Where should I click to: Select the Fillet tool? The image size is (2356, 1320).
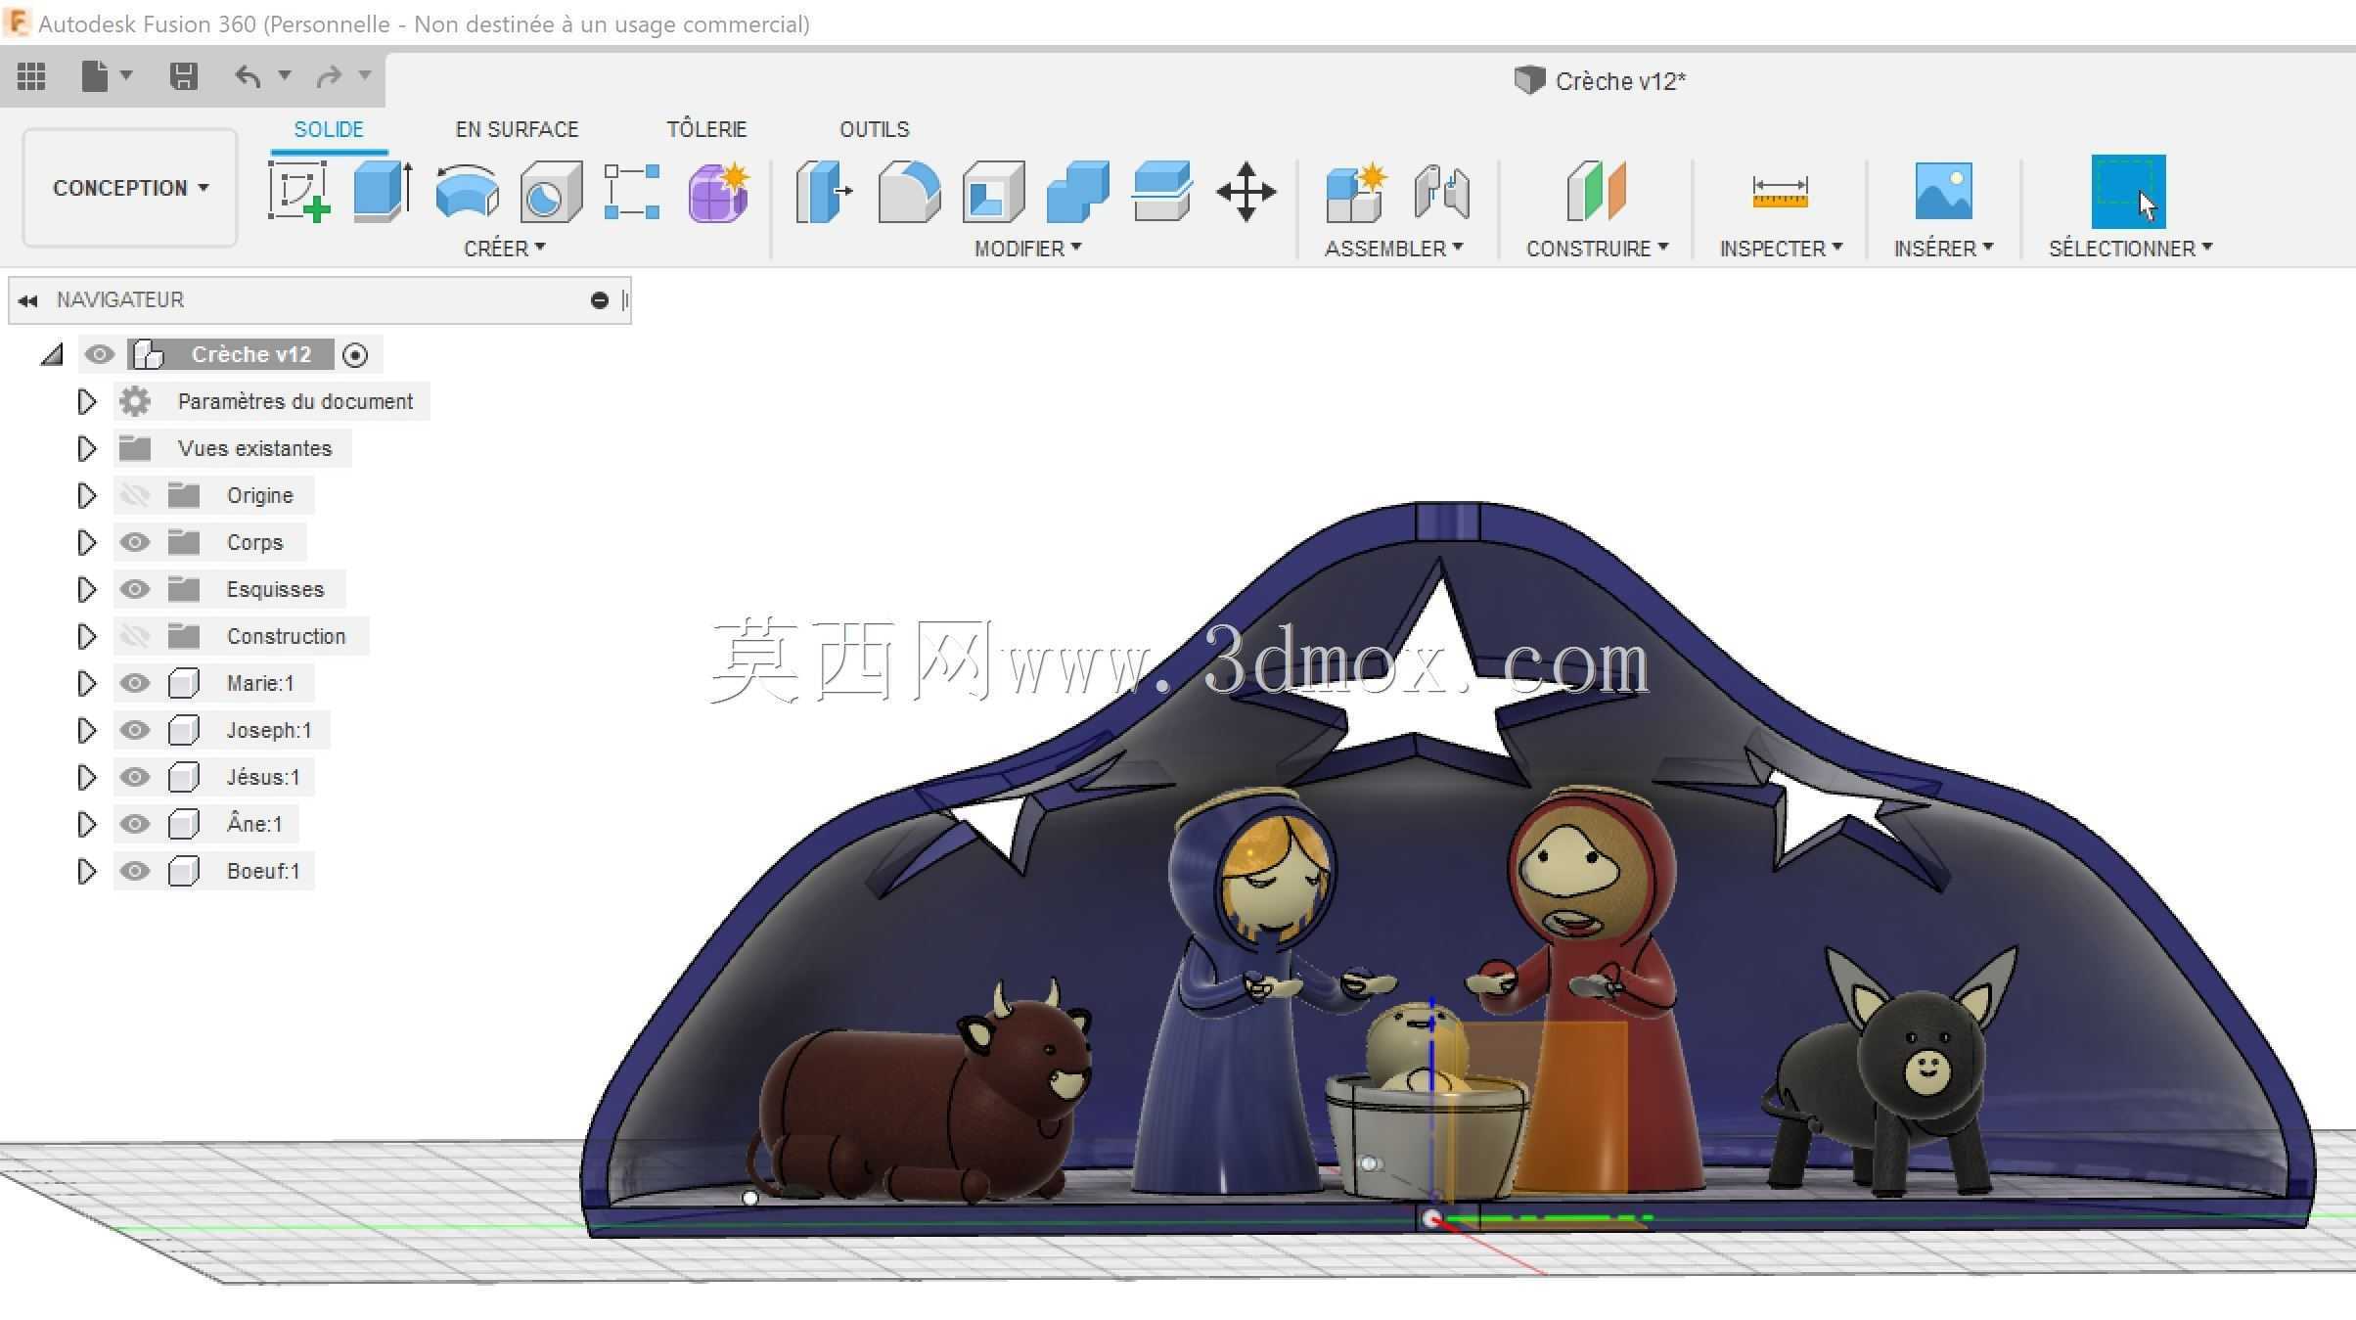click(909, 192)
